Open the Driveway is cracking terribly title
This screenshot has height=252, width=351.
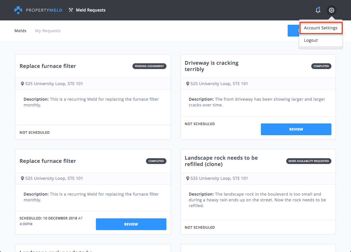(x=211, y=66)
